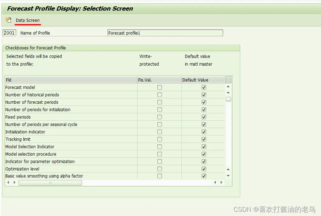Click the Forecast profile1 name field
This screenshot has width=321, height=216.
pyautogui.click(x=165, y=33)
